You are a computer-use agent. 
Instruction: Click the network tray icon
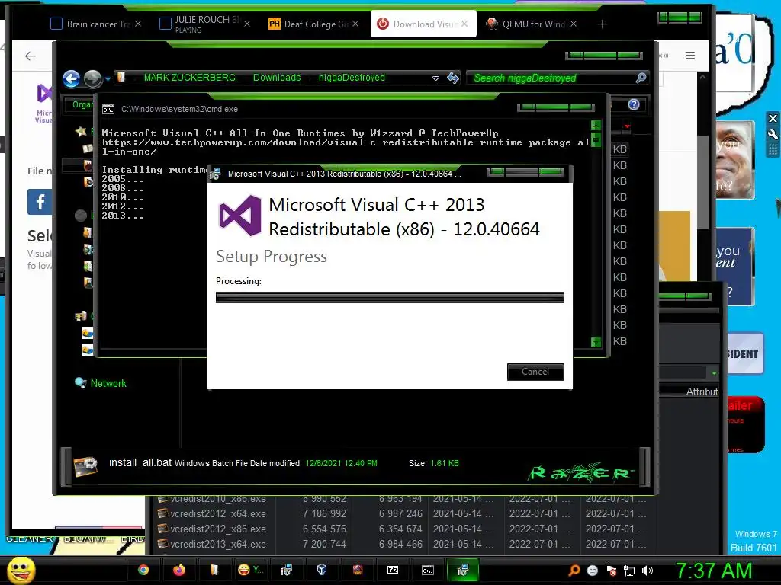(629, 571)
